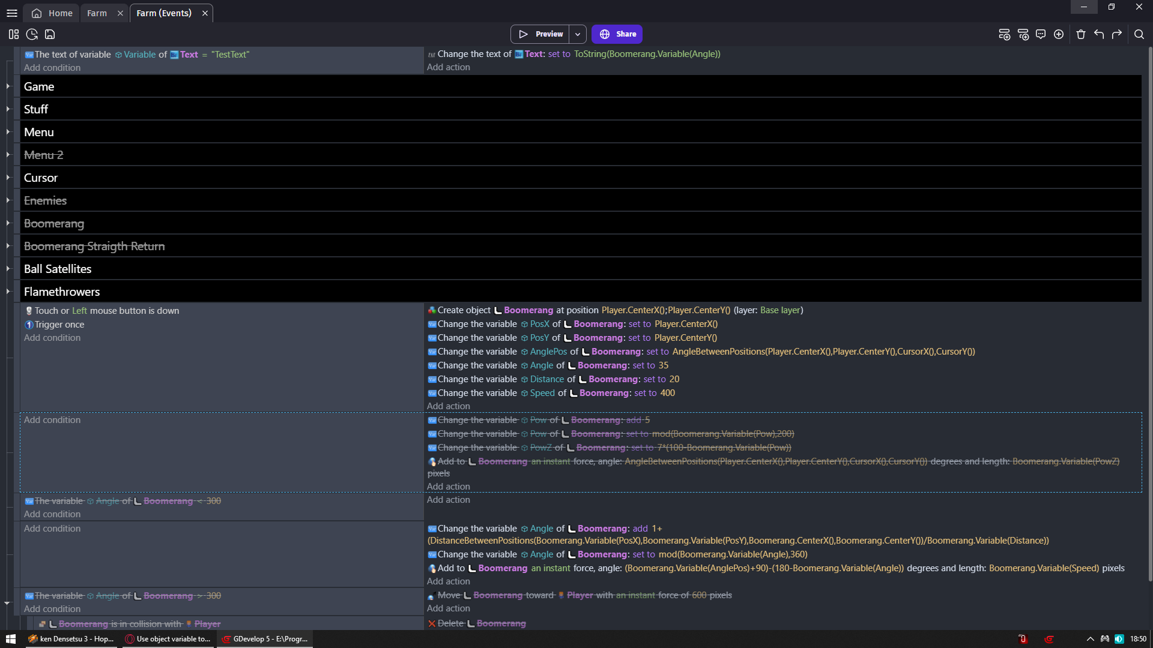The image size is (1153, 648).
Task: Open search in events icon
Action: pyautogui.click(x=1139, y=34)
